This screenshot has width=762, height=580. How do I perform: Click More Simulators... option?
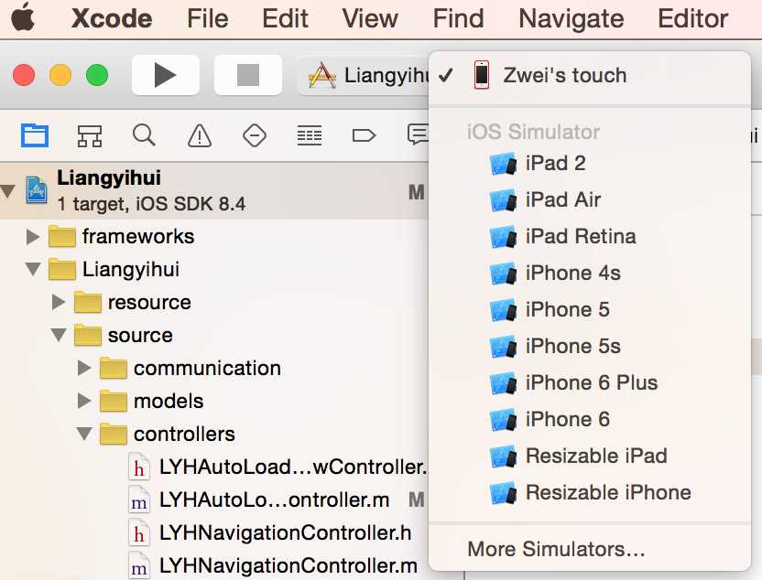[x=590, y=549]
